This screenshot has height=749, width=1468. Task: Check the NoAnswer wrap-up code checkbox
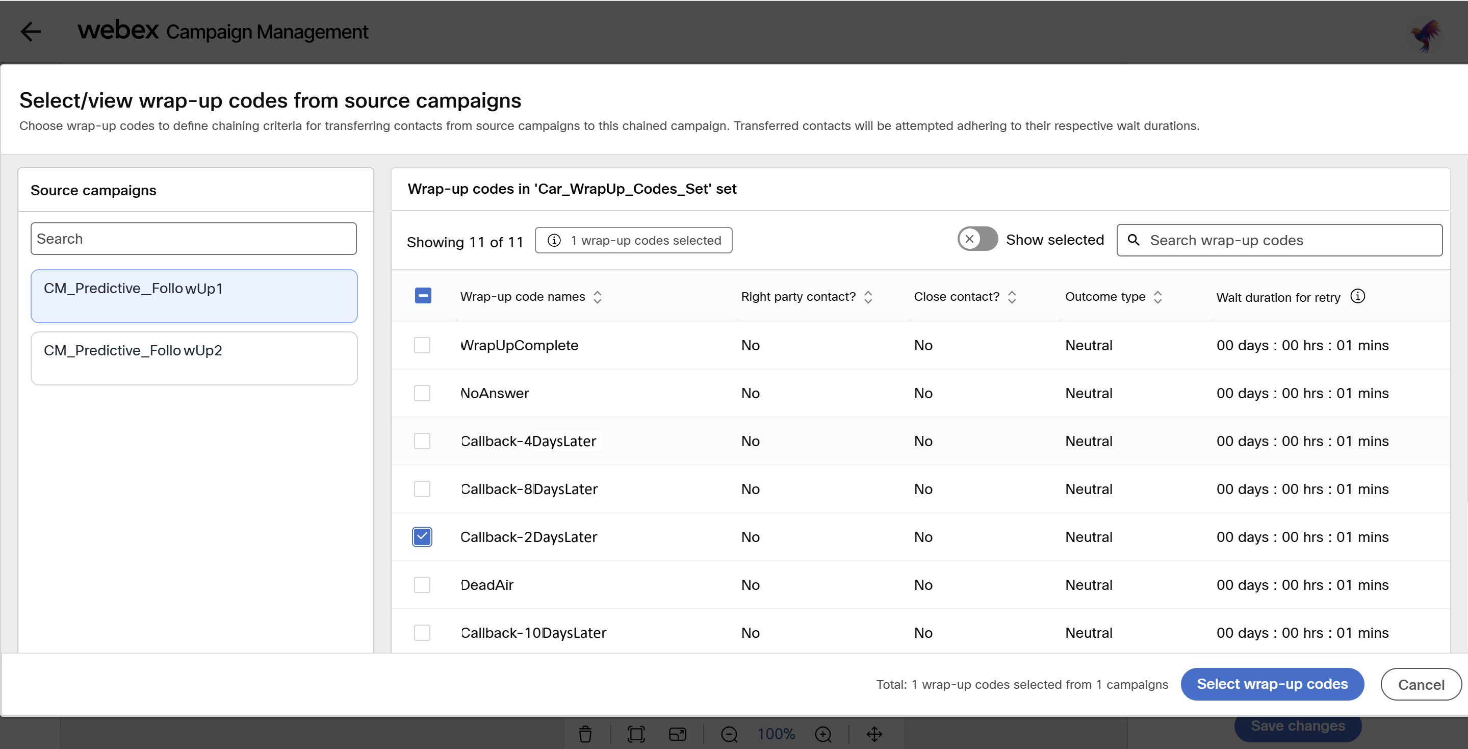(422, 393)
